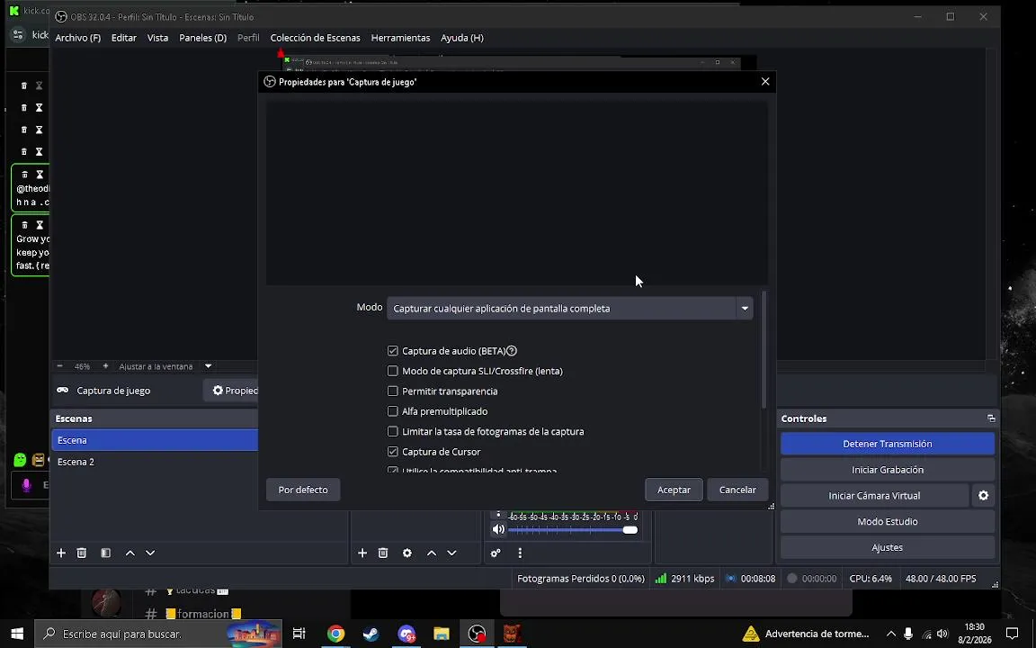Enable Permitir transparencia checkbox
Image resolution: width=1036 pixels, height=648 pixels.
pyautogui.click(x=392, y=391)
